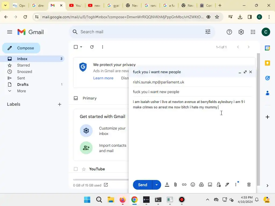
Task: Reload the page in Chrome
Action: 25,17
